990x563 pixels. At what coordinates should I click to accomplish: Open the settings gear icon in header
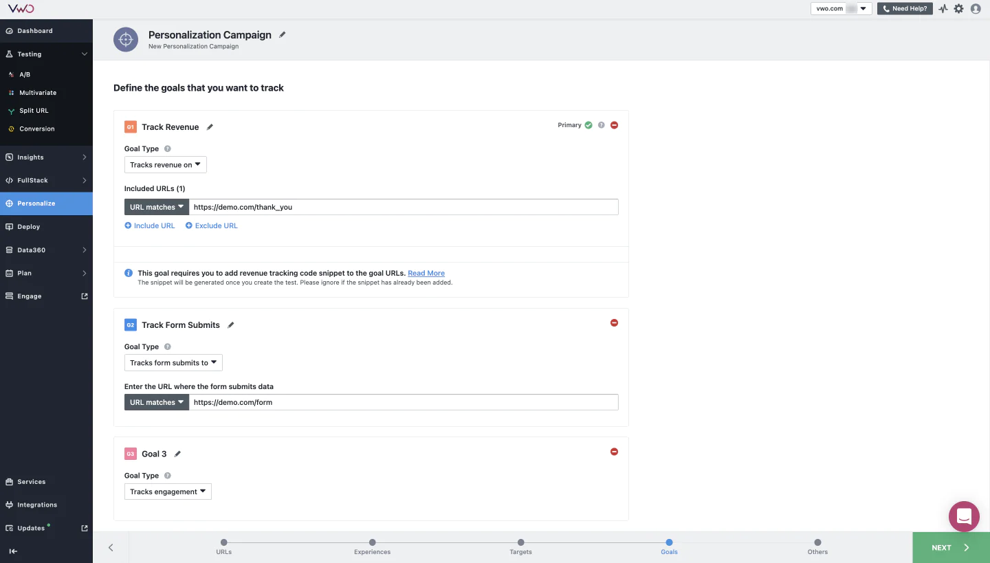tap(958, 9)
